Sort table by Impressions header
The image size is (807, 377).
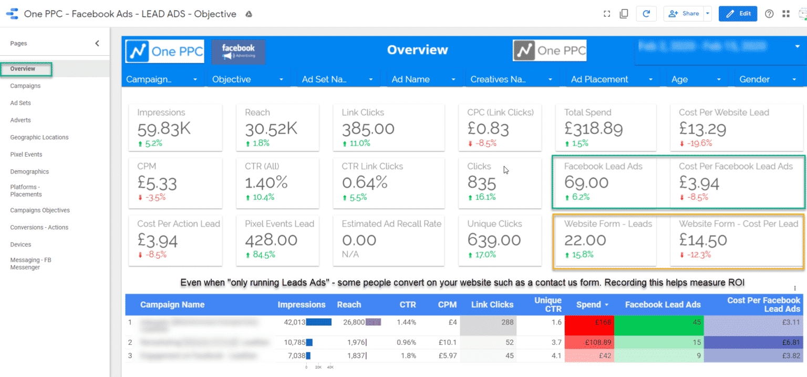[302, 305]
